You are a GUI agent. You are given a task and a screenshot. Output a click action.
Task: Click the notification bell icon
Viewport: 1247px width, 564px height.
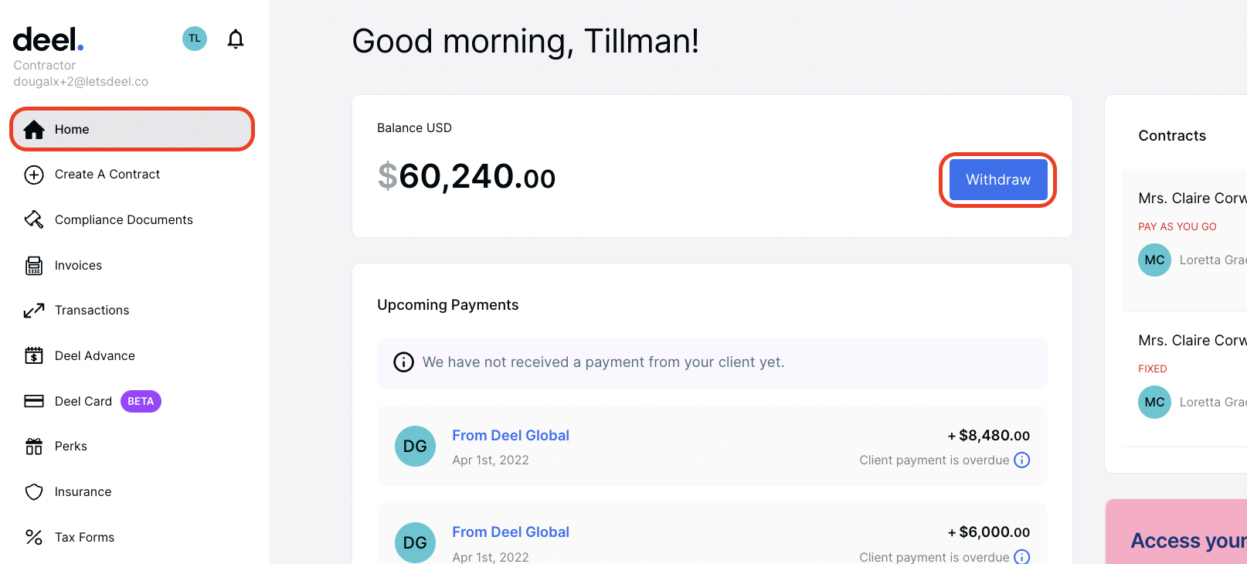coord(236,39)
